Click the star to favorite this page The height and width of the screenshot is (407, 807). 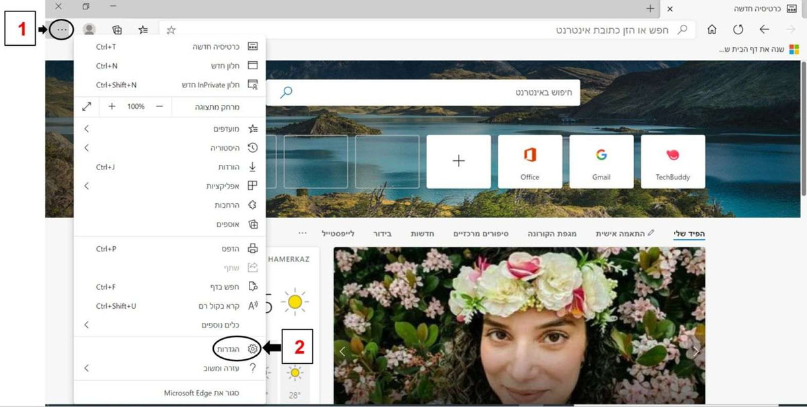(x=171, y=30)
